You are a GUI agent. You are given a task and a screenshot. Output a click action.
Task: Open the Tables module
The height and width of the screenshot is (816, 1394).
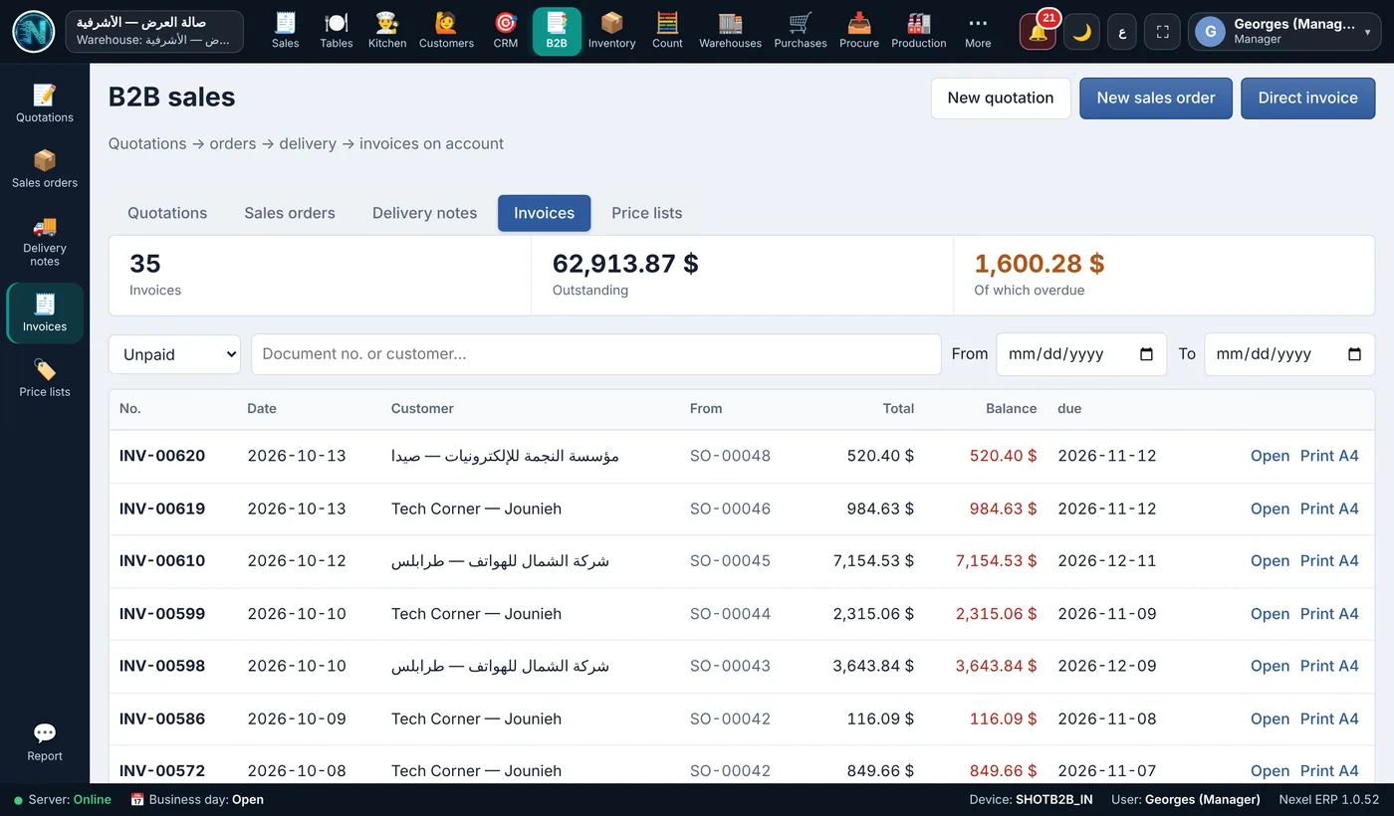click(337, 31)
